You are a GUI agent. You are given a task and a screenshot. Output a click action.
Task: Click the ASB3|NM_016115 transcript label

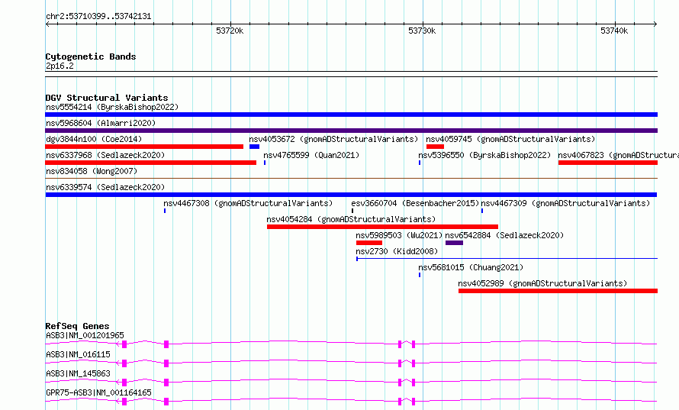pos(78,354)
